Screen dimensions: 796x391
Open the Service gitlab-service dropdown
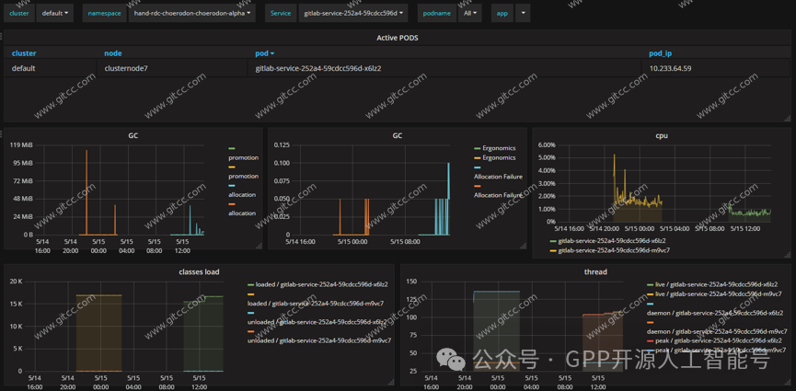[x=353, y=13]
